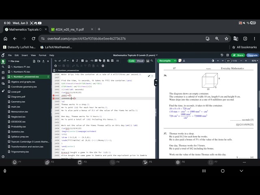Open Mensuration.tex in file tree
The height and width of the screenshot is (195, 260).
pyautogui.click(x=19, y=112)
